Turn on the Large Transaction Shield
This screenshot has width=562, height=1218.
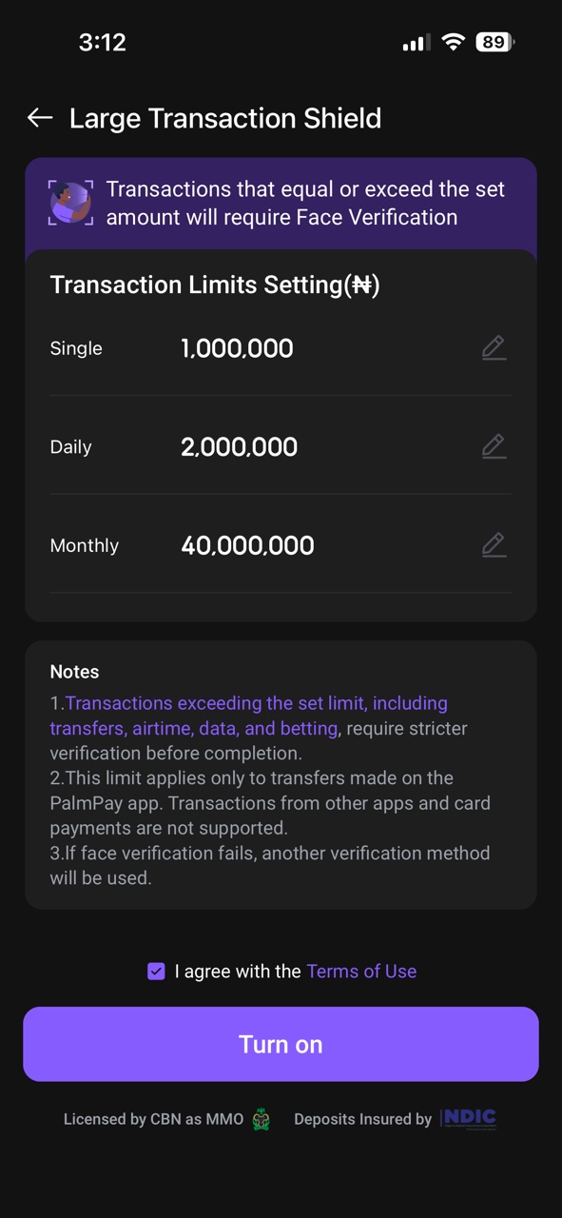(x=281, y=1044)
